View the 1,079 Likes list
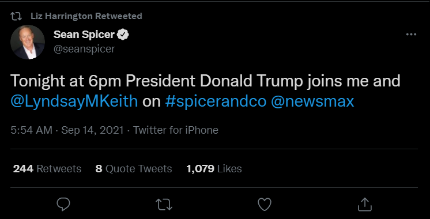Screen dimensions: 430x219 (x=214, y=168)
